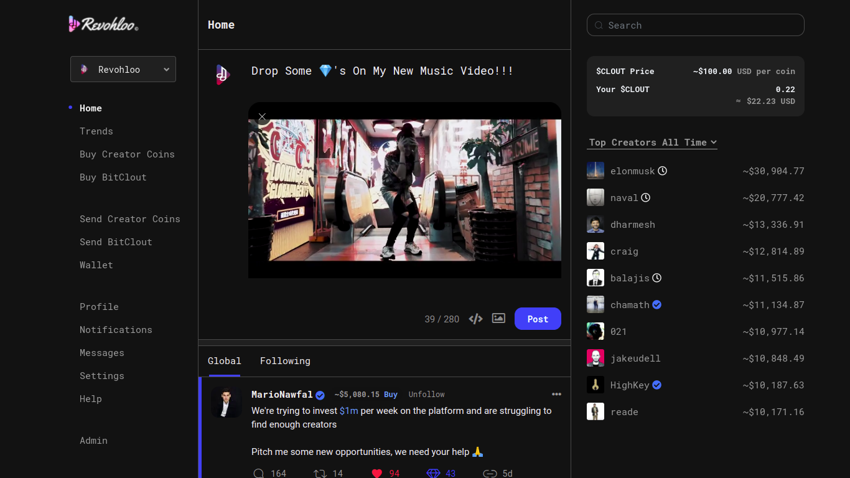Click the clock icon next to naval

pyautogui.click(x=645, y=197)
